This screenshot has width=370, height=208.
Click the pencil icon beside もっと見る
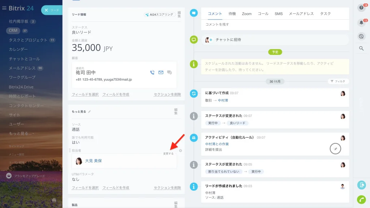coord(90,112)
